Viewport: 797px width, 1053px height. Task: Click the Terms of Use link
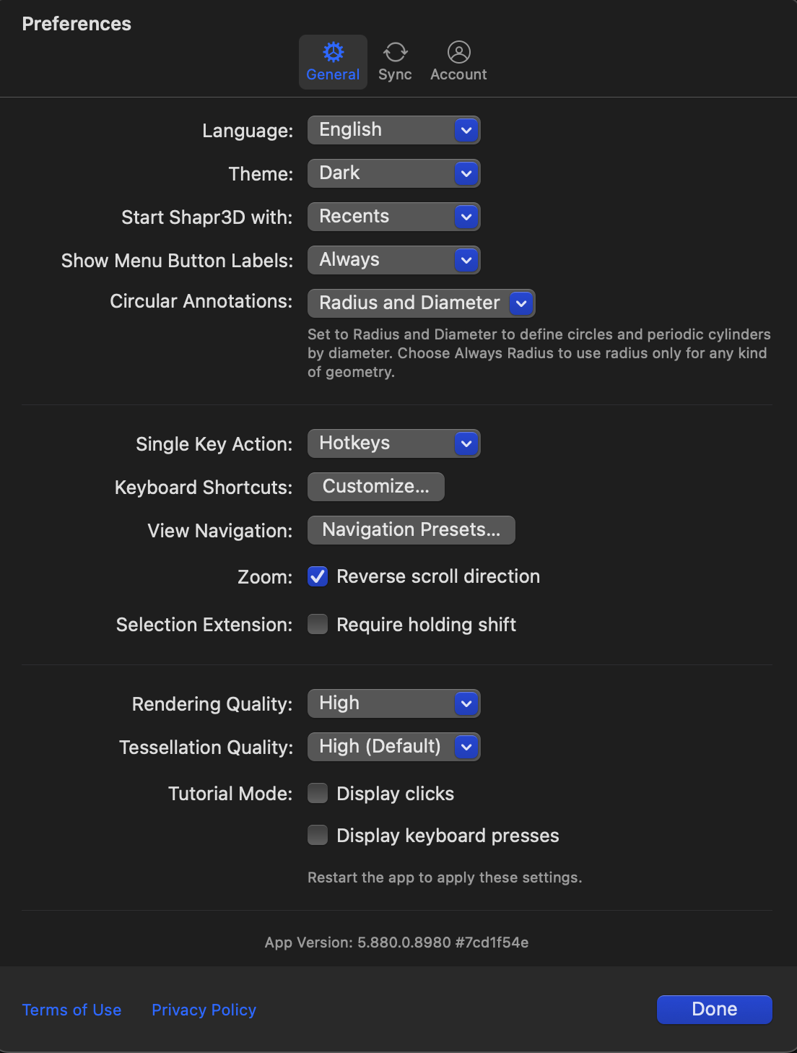[x=71, y=1009]
